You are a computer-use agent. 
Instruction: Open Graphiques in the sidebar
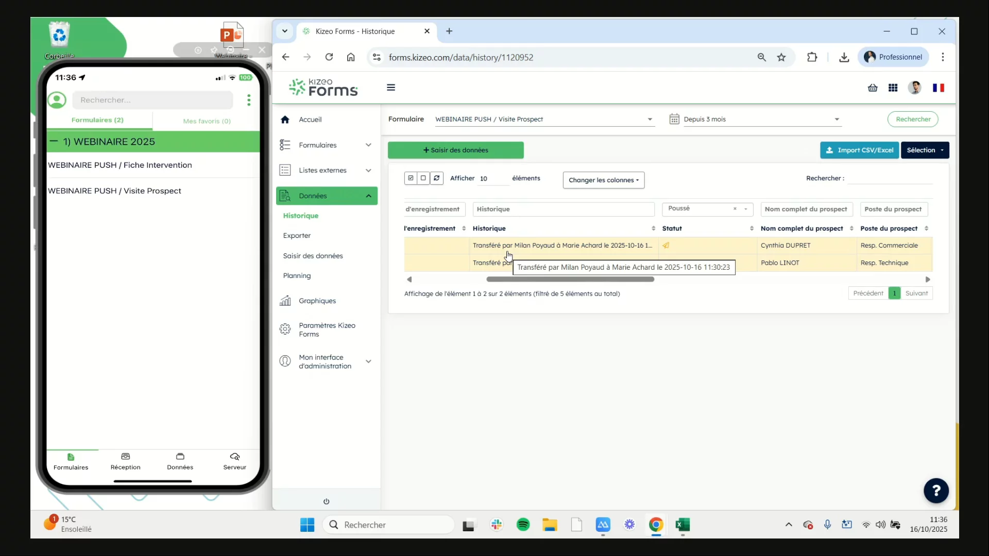317,301
